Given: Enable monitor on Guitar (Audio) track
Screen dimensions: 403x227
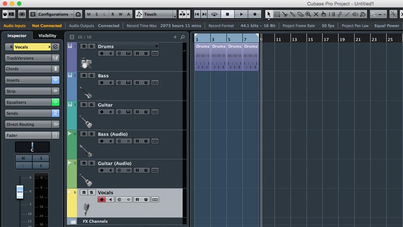Looking at the screenshot, I should 110,170.
